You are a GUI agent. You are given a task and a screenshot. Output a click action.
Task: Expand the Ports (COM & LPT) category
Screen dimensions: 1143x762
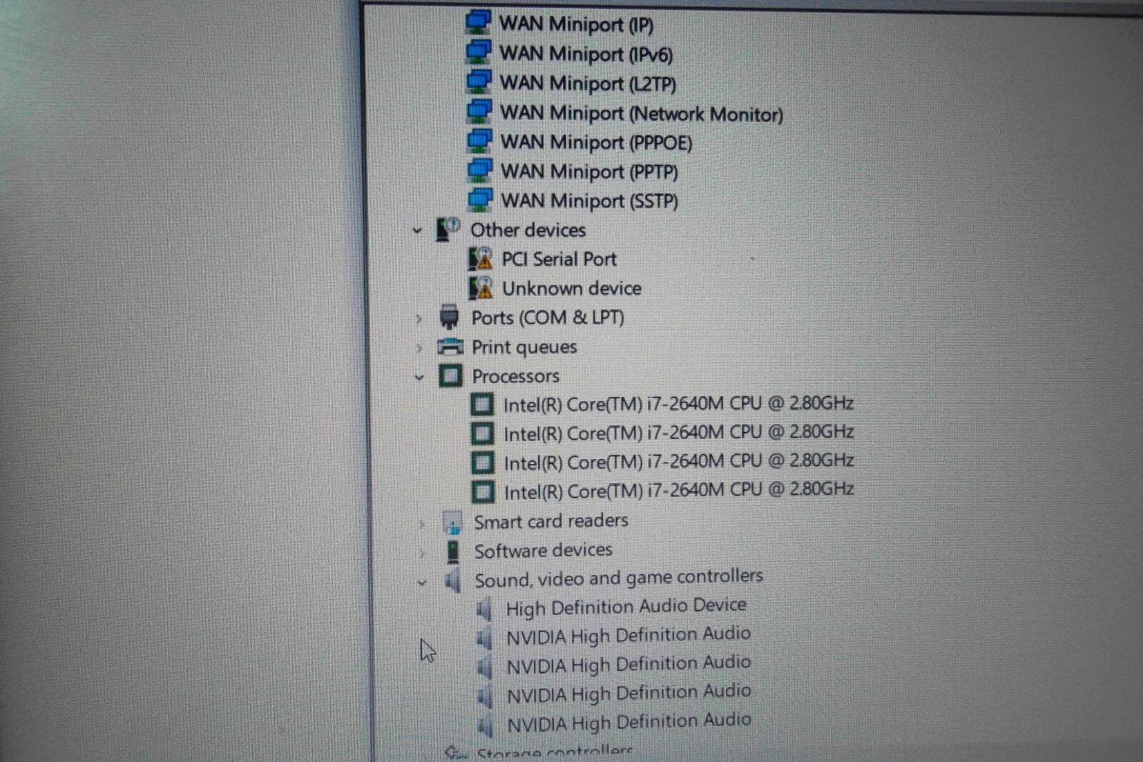coord(419,319)
